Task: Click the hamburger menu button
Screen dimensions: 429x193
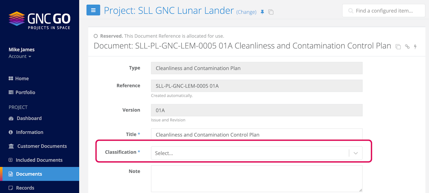Action: pos(93,10)
